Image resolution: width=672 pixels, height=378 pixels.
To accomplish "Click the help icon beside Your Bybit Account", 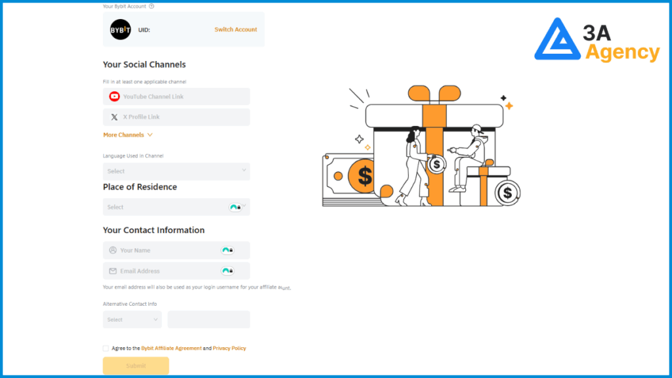I will click(152, 6).
